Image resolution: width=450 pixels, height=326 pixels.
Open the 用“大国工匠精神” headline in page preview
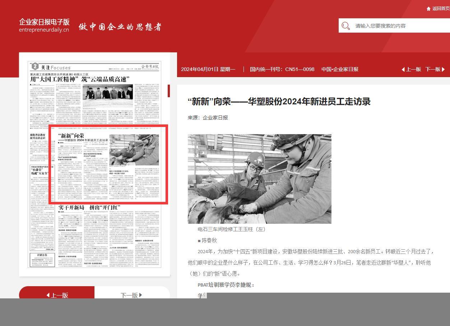click(80, 79)
